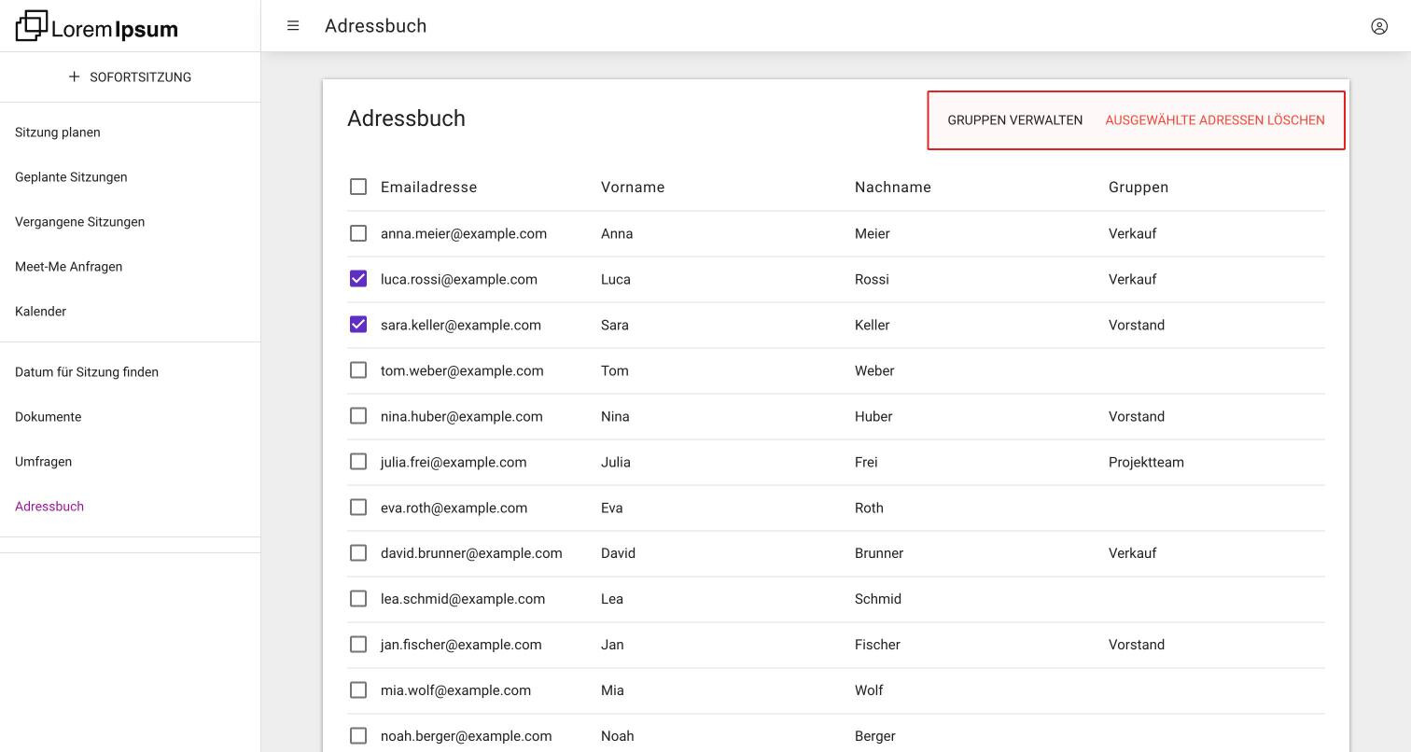Uncheck sara.keller@example.com checkbox

pyautogui.click(x=358, y=325)
